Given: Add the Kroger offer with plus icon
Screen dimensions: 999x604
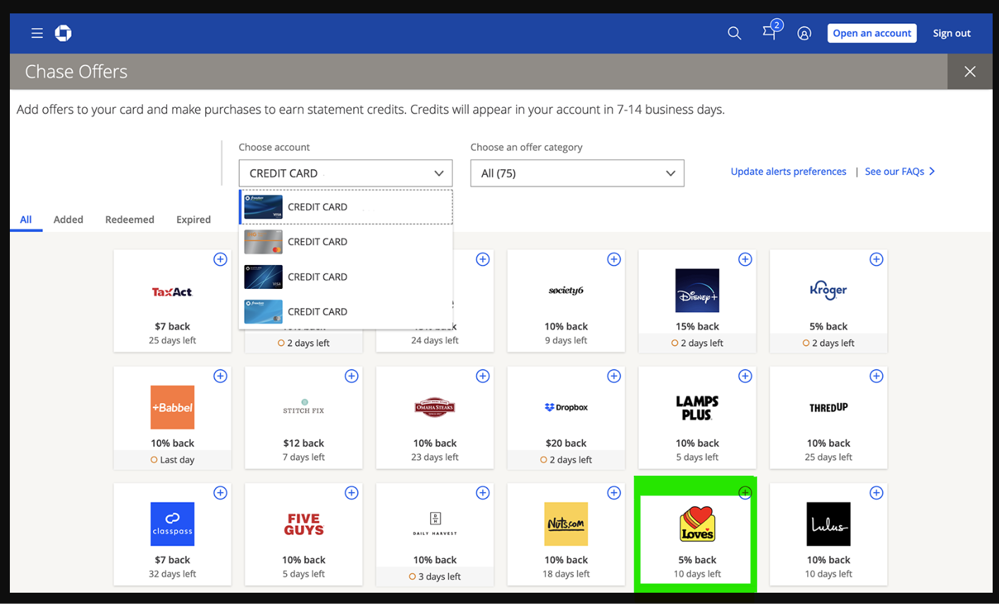Looking at the screenshot, I should pos(876,259).
